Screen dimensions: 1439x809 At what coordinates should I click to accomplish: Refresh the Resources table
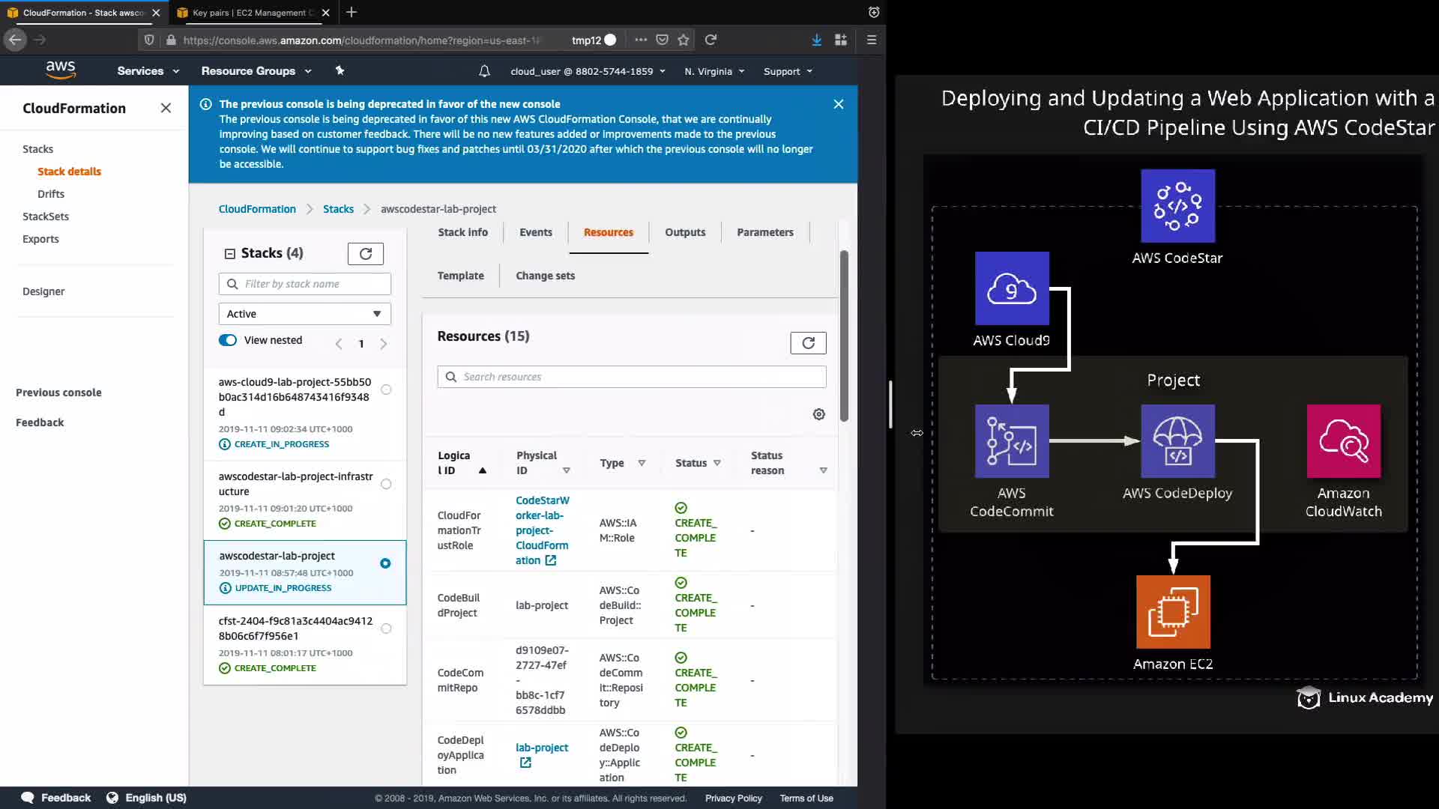pyautogui.click(x=808, y=343)
